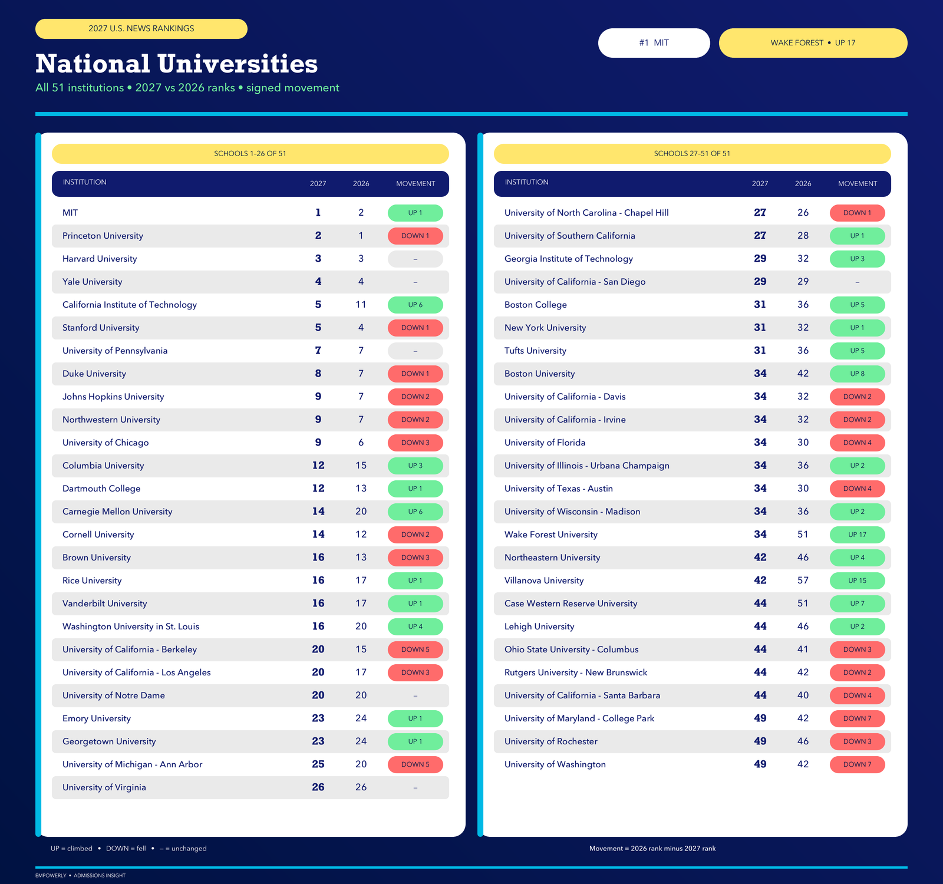943x884 pixels.
Task: Click the left table MOVEMENT column header
Action: 416,184
